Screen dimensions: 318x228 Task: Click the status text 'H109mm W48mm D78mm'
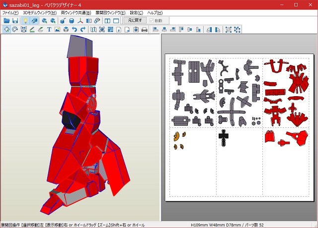coord(216,225)
